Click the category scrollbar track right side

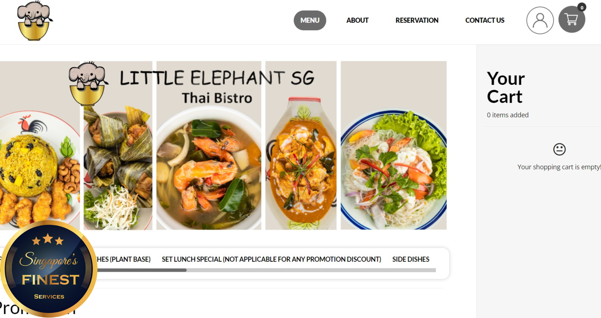click(311, 270)
